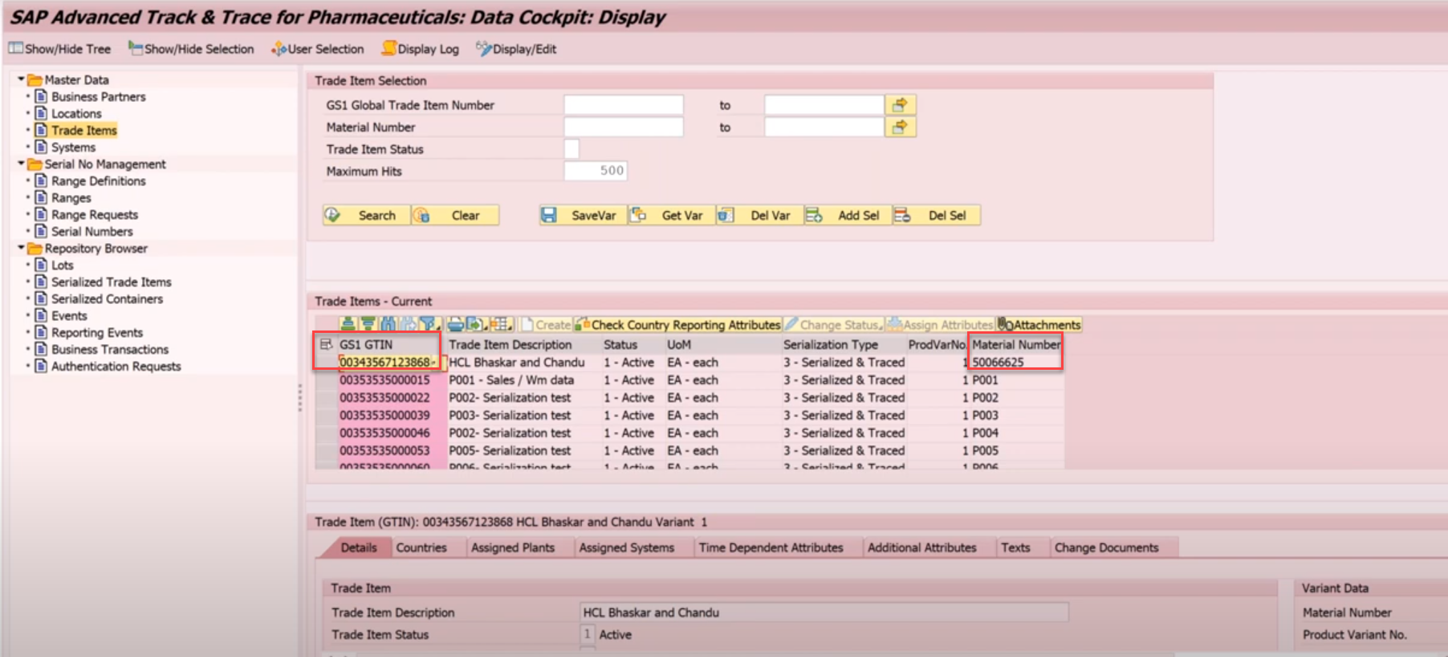Click GS1 Global Trade Item Number from field

pyautogui.click(x=624, y=105)
